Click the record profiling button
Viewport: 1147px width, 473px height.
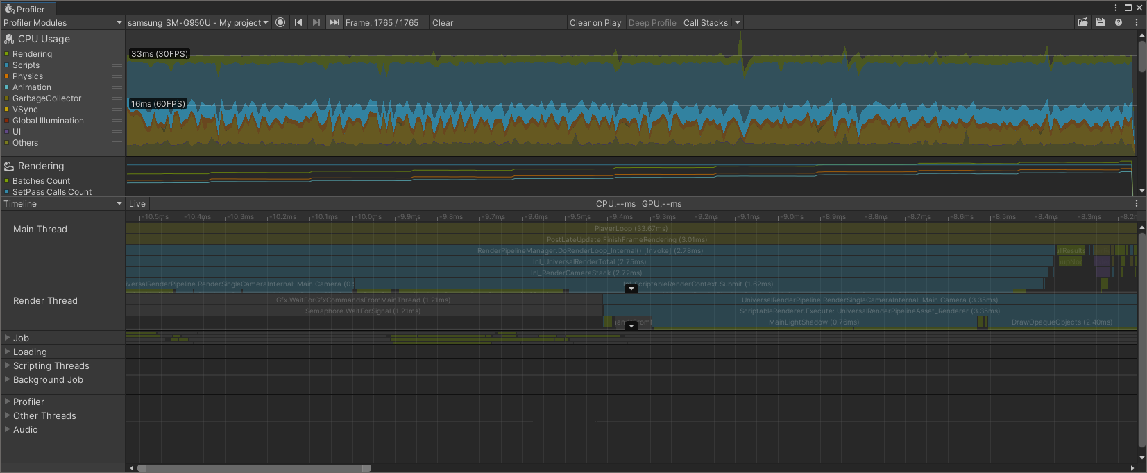click(280, 22)
